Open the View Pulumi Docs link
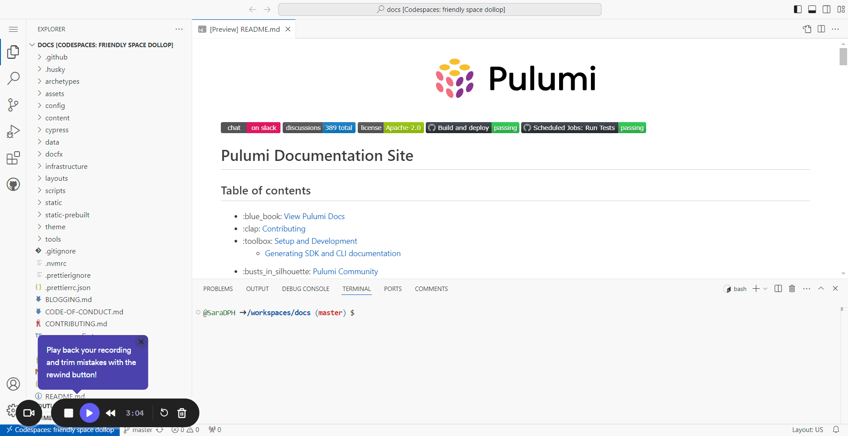 tap(314, 216)
